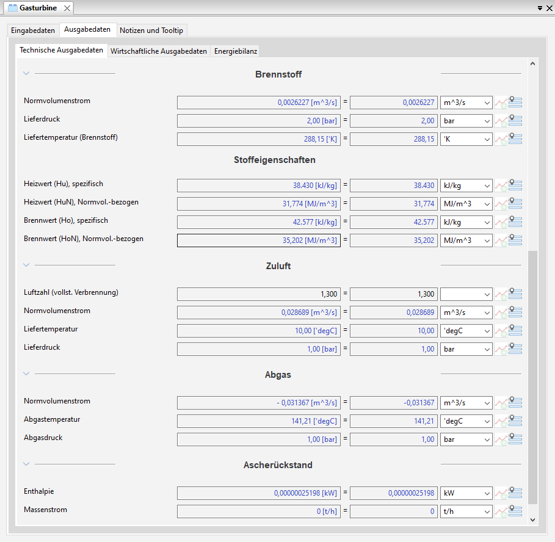Collapse the Brennstoff section
Viewport: 555px width, 542px height.
[x=26, y=74]
